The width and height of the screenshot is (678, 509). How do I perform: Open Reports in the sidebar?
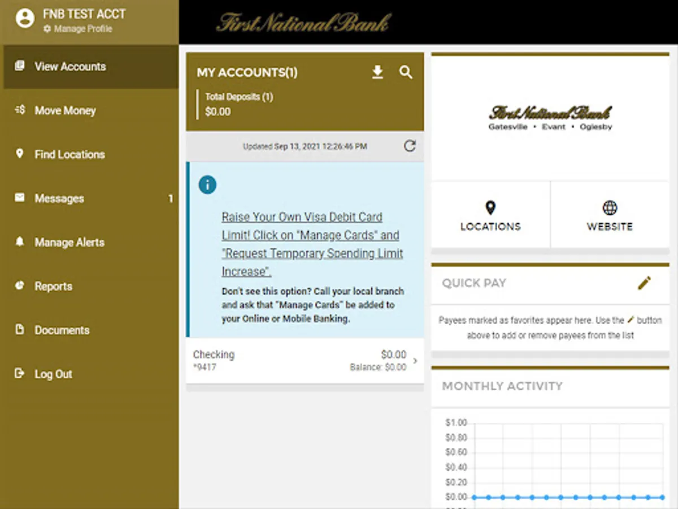(x=91, y=286)
